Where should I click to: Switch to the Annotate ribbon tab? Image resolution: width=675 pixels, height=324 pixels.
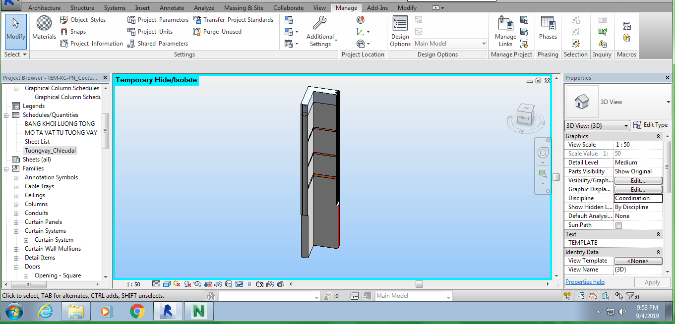pos(172,8)
